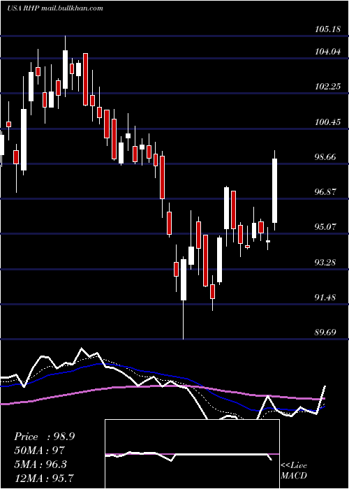Click the 100.45 price axis label
The width and height of the screenshot is (349, 489).
click(328, 122)
